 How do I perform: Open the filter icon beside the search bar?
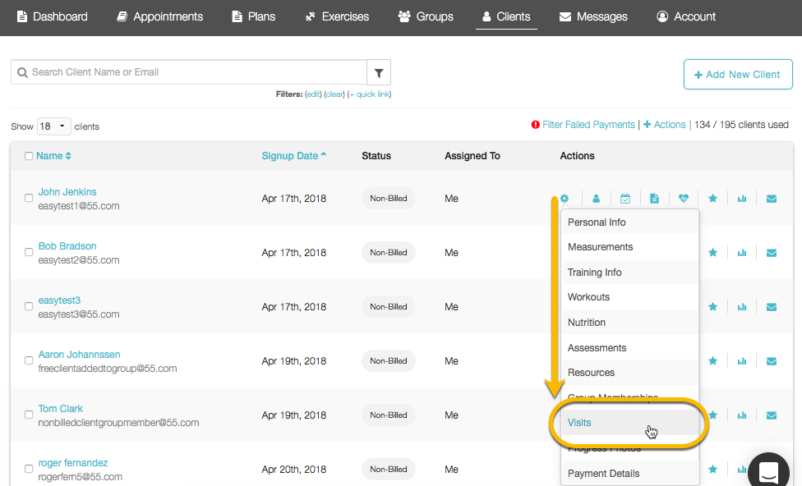tap(379, 71)
